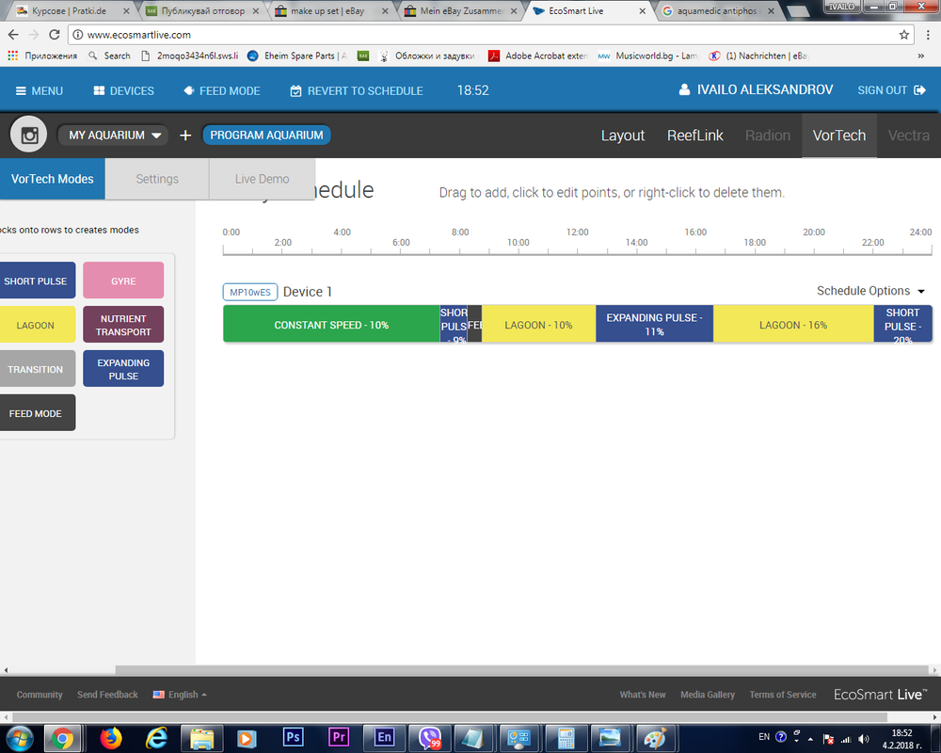The image size is (941, 753).
Task: Open the Settings tab
Action: [157, 179]
